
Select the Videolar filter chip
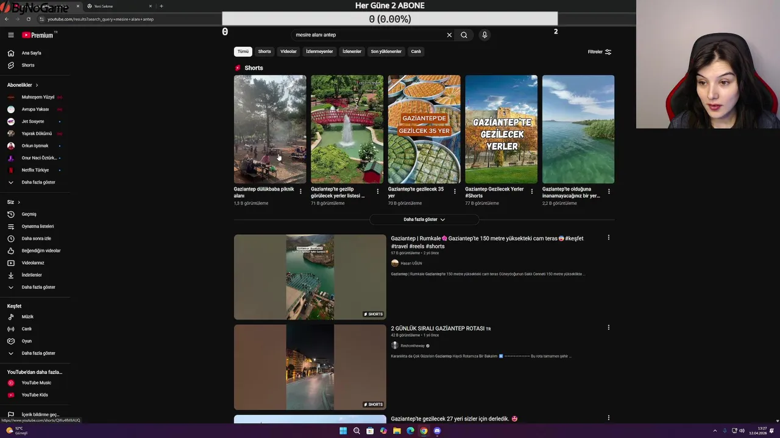click(x=288, y=52)
